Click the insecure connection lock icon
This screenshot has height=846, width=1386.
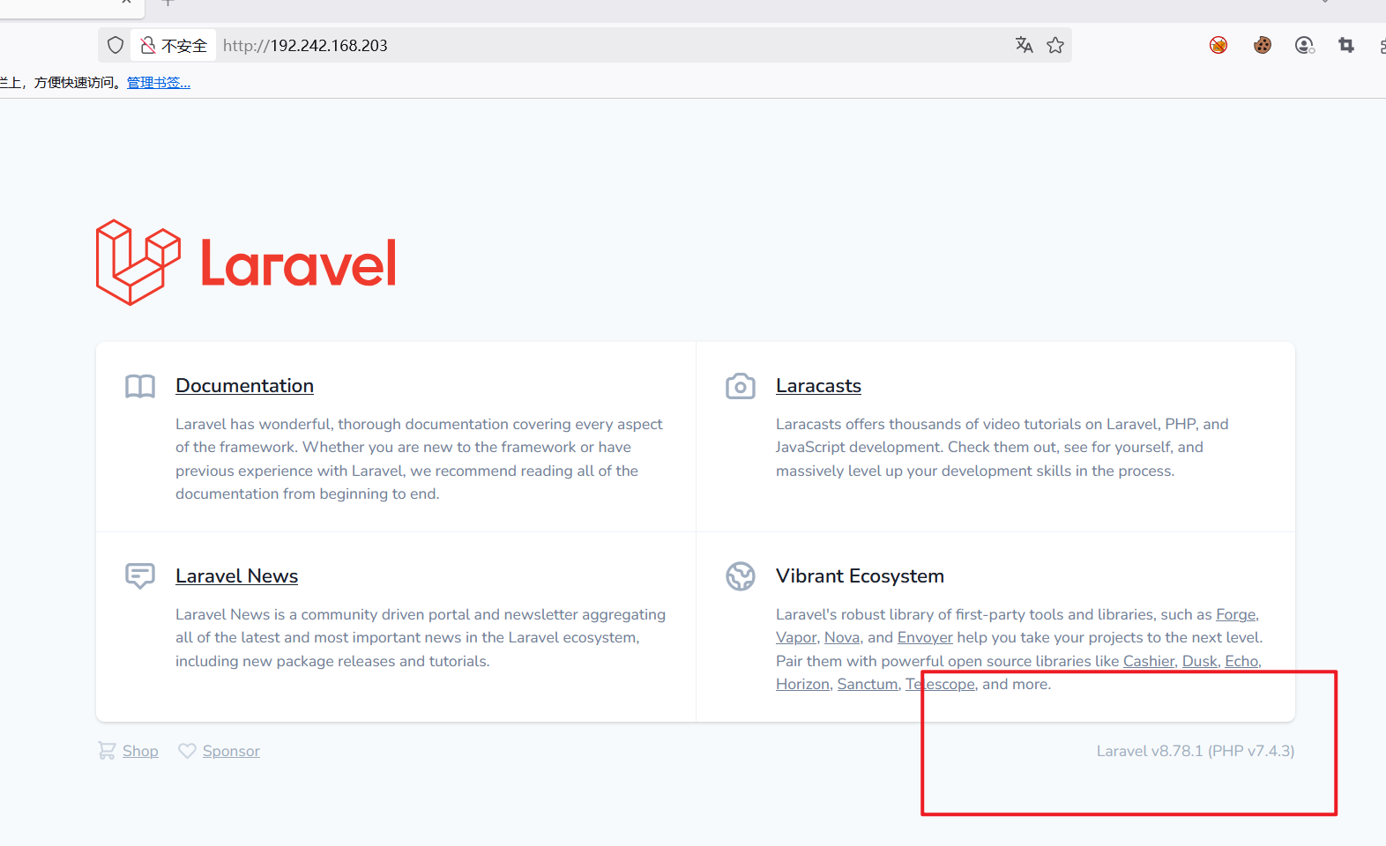coord(148,45)
